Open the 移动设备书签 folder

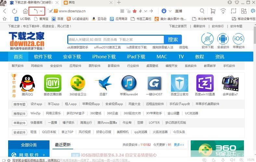[x=244, y=19]
